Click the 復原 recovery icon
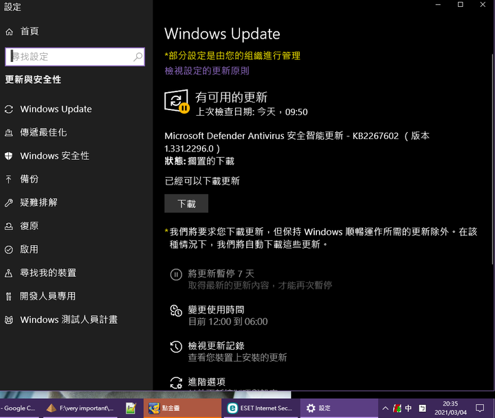 coord(9,226)
